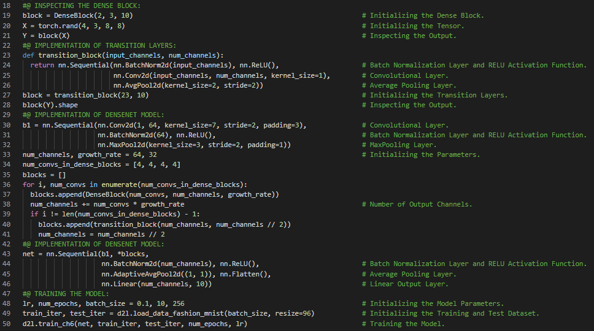The height and width of the screenshot is (331, 594).
Task: Click the '# Number of Output Channels.' comment
Action: click(x=417, y=204)
